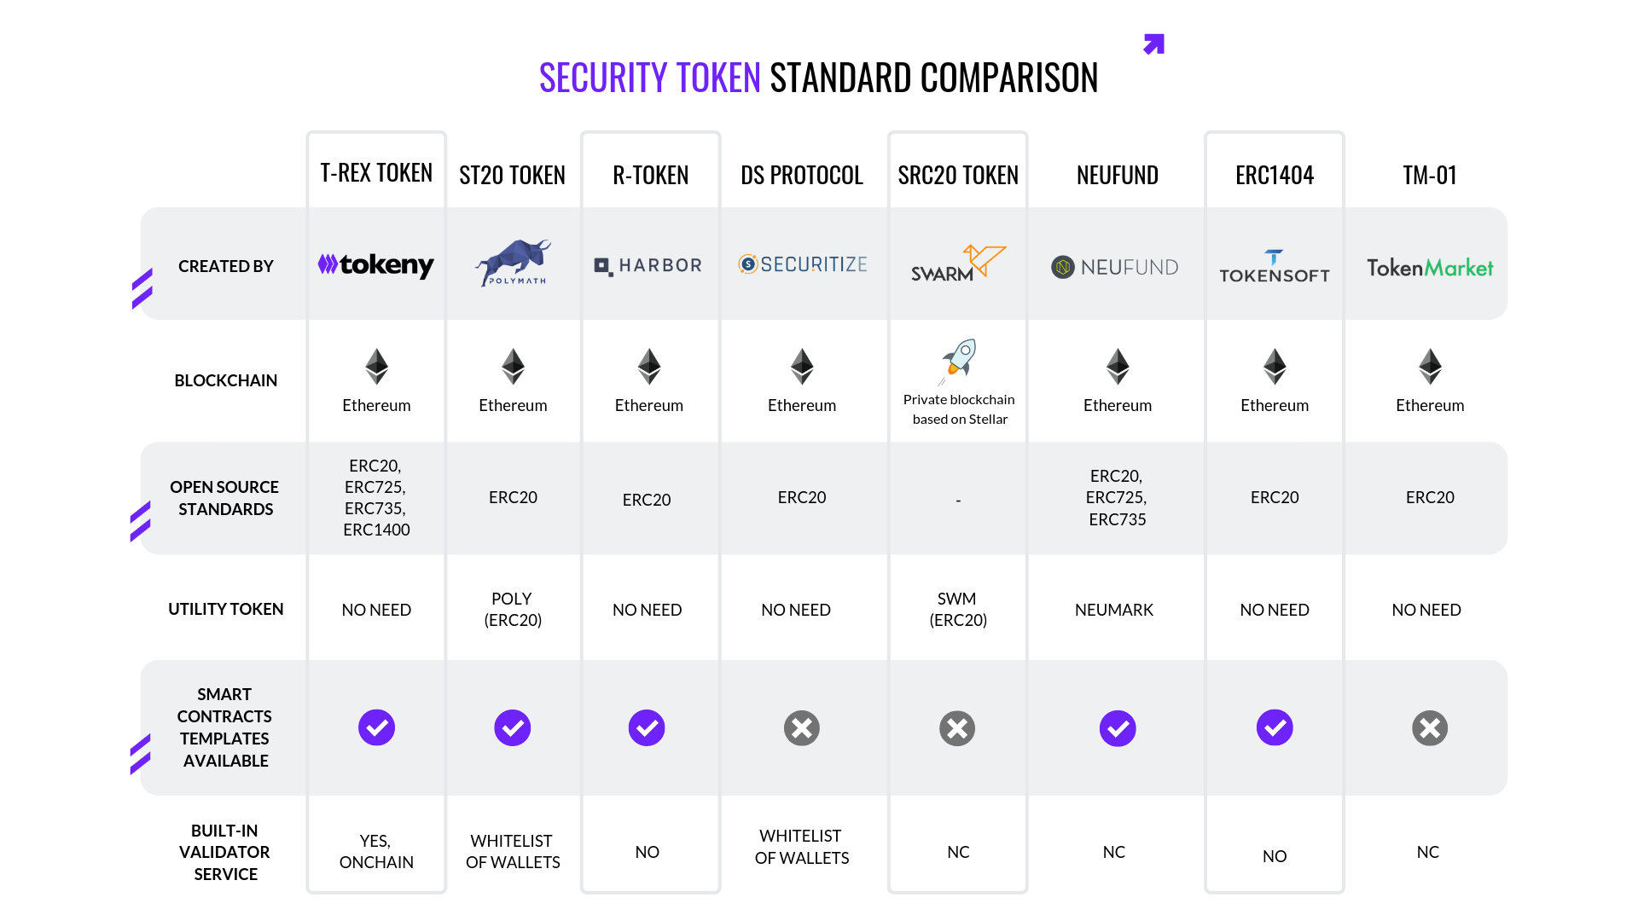Click the Ethereum icon under ST20 Token
1638x921 pixels.
(x=513, y=367)
